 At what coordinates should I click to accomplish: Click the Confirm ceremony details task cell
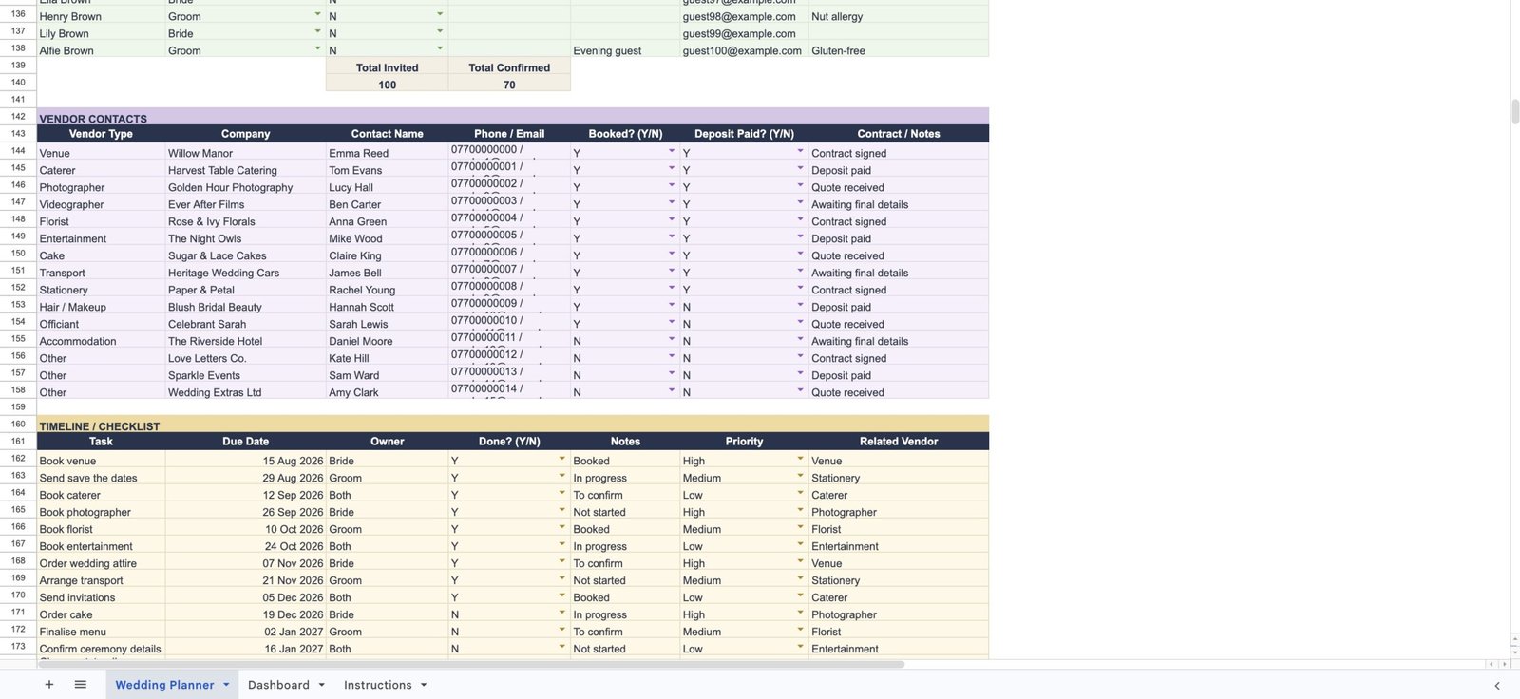[x=101, y=649]
